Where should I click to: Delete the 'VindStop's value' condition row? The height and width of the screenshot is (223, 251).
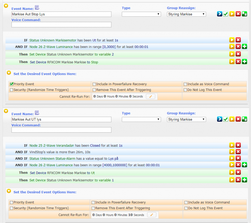(x=238, y=152)
